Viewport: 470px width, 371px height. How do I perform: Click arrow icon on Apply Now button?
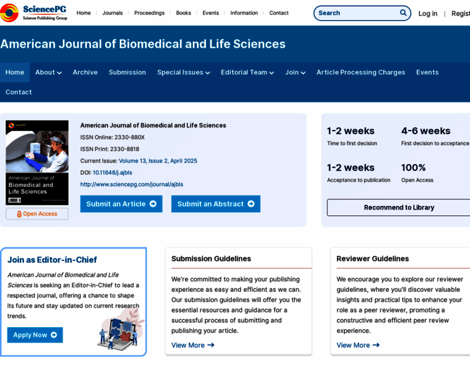54,335
